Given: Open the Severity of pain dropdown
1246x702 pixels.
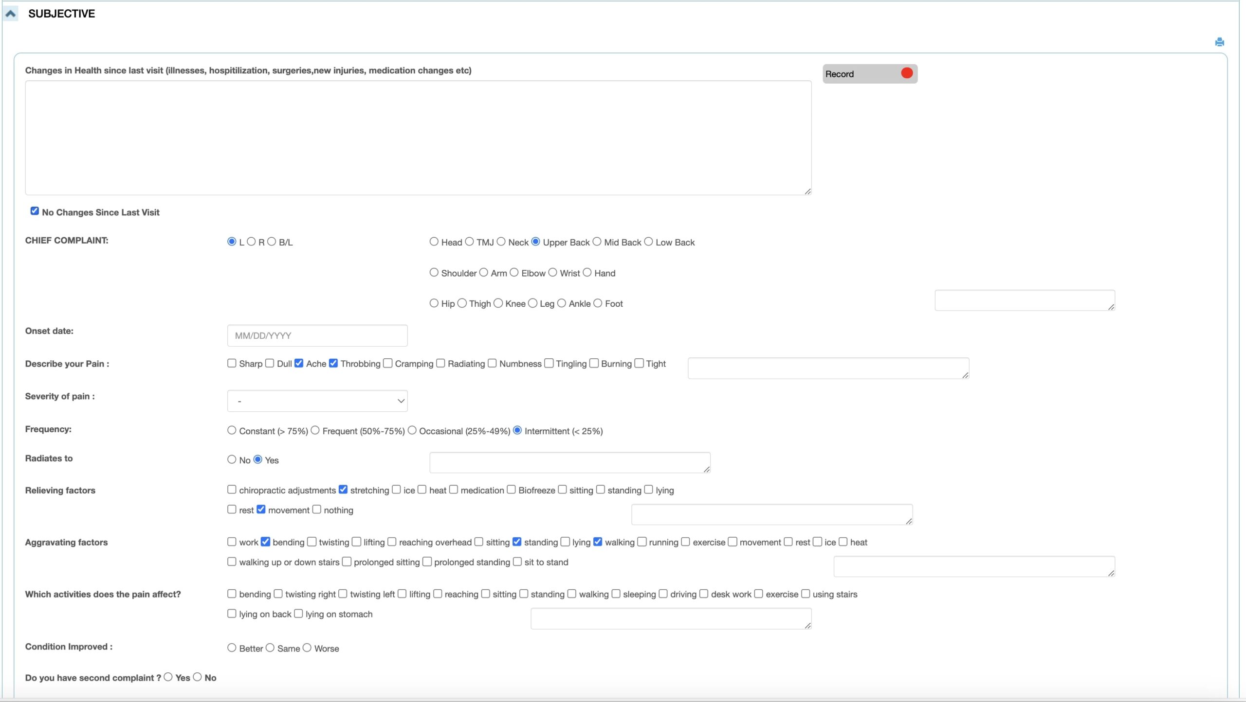Looking at the screenshot, I should pos(317,401).
